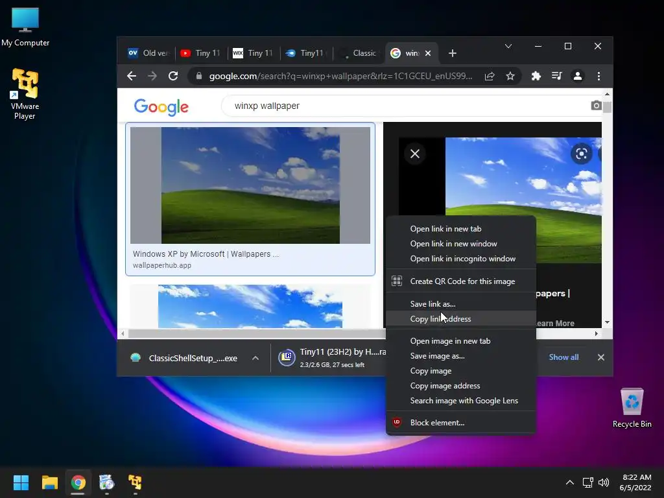
Task: Search by image using camera icon
Action: coord(596,106)
